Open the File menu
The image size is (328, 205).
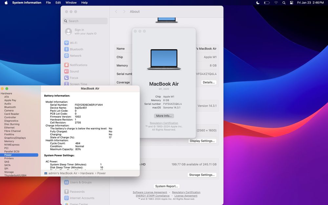pyautogui.click(x=48, y=3)
